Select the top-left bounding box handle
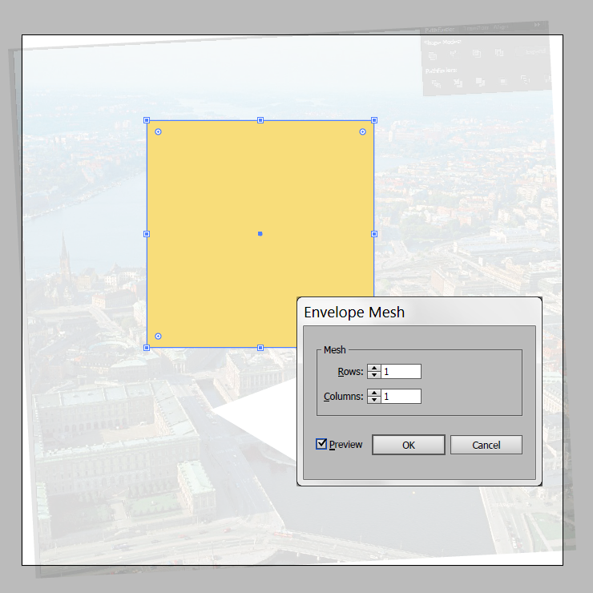The height and width of the screenshot is (593, 593). [147, 120]
